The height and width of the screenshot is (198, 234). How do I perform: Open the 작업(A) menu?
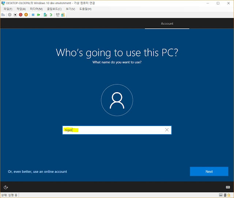pyautogui.click(x=21, y=9)
